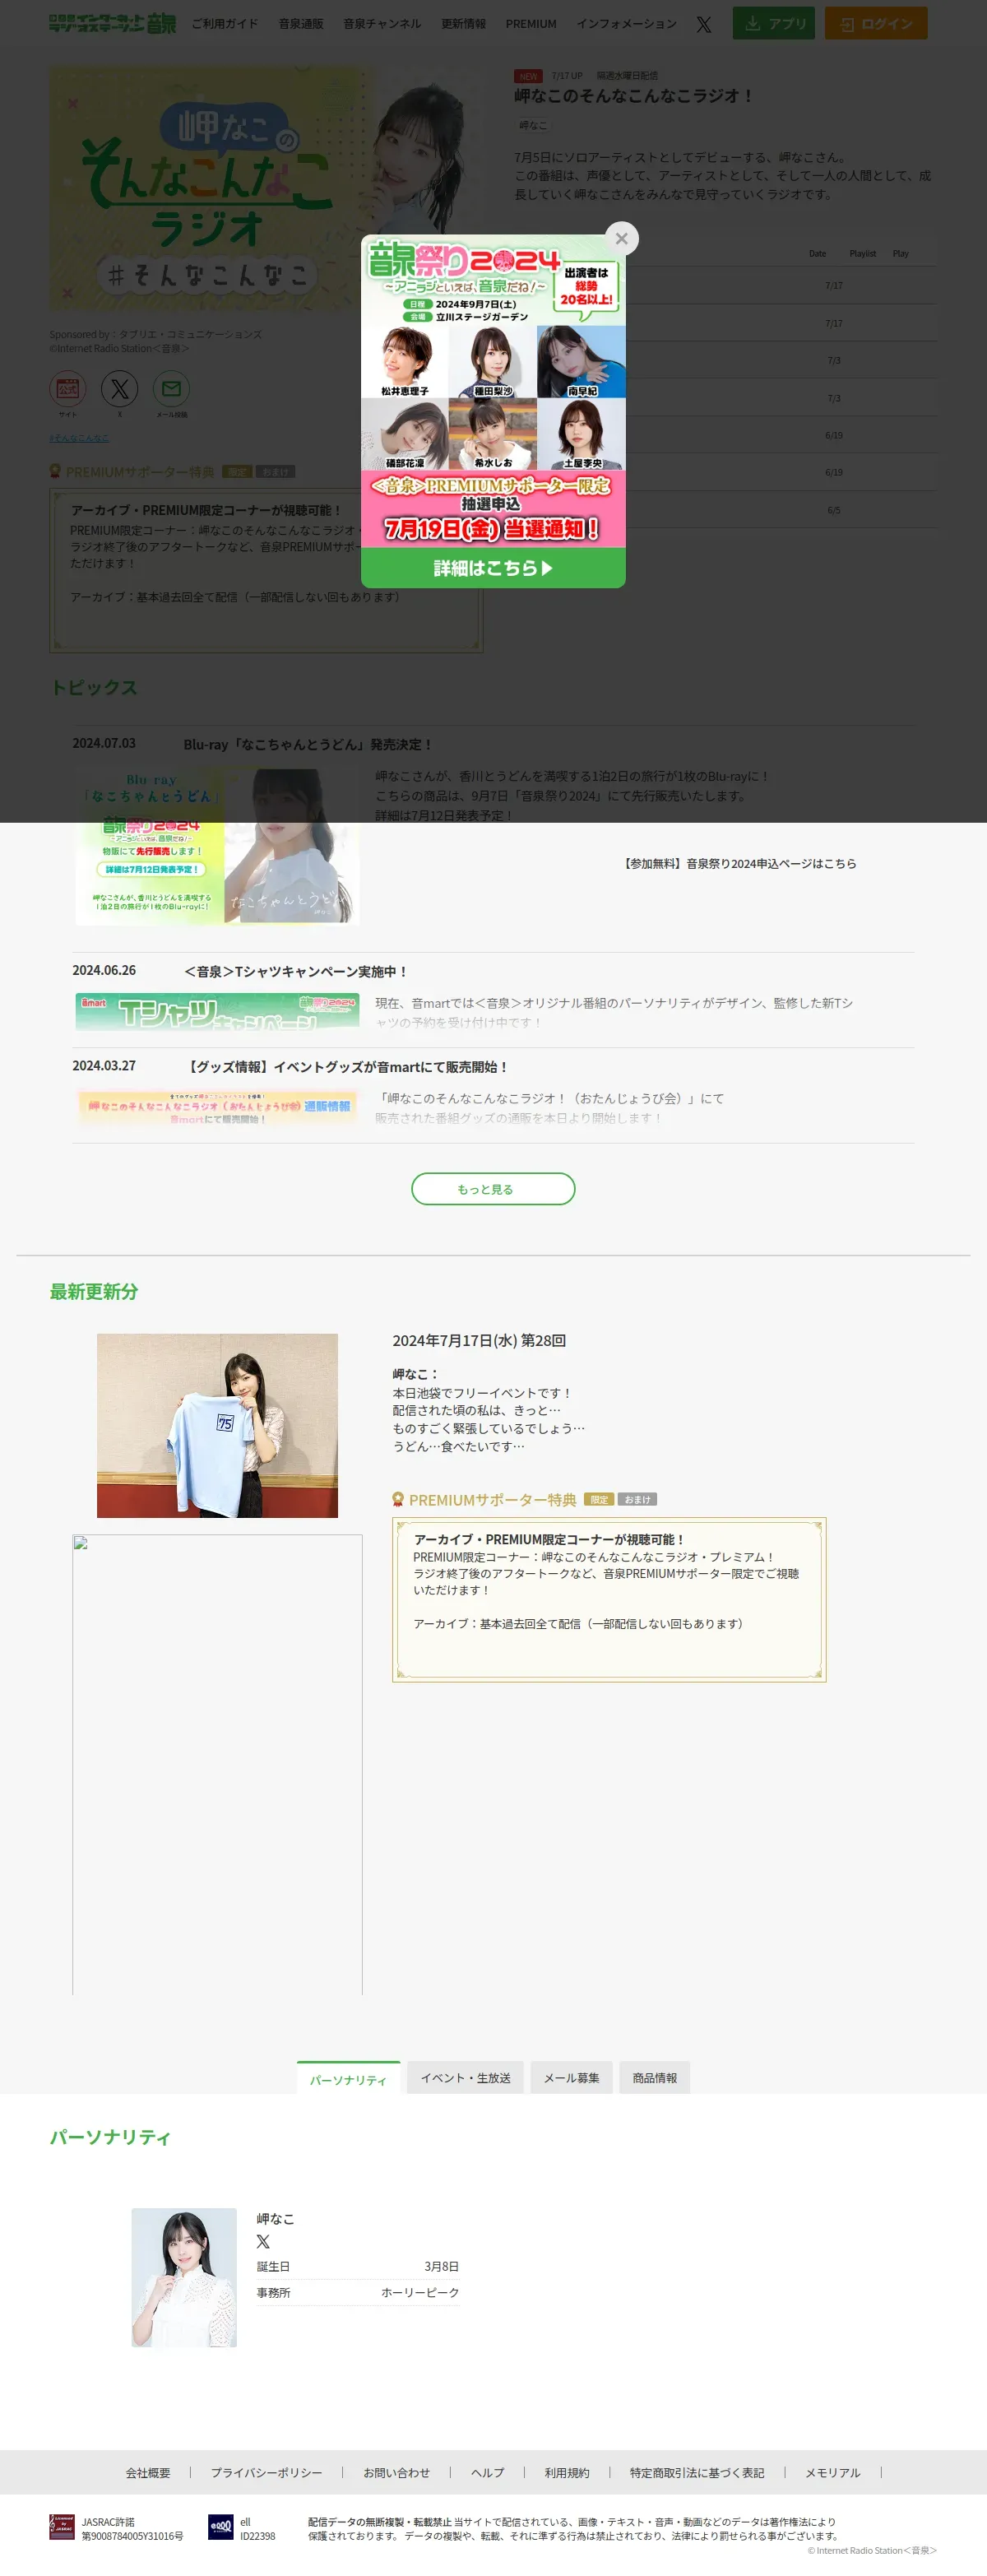This screenshot has width=987, height=2576.
Task: Click the ell license logo icon
Action: 220,2527
